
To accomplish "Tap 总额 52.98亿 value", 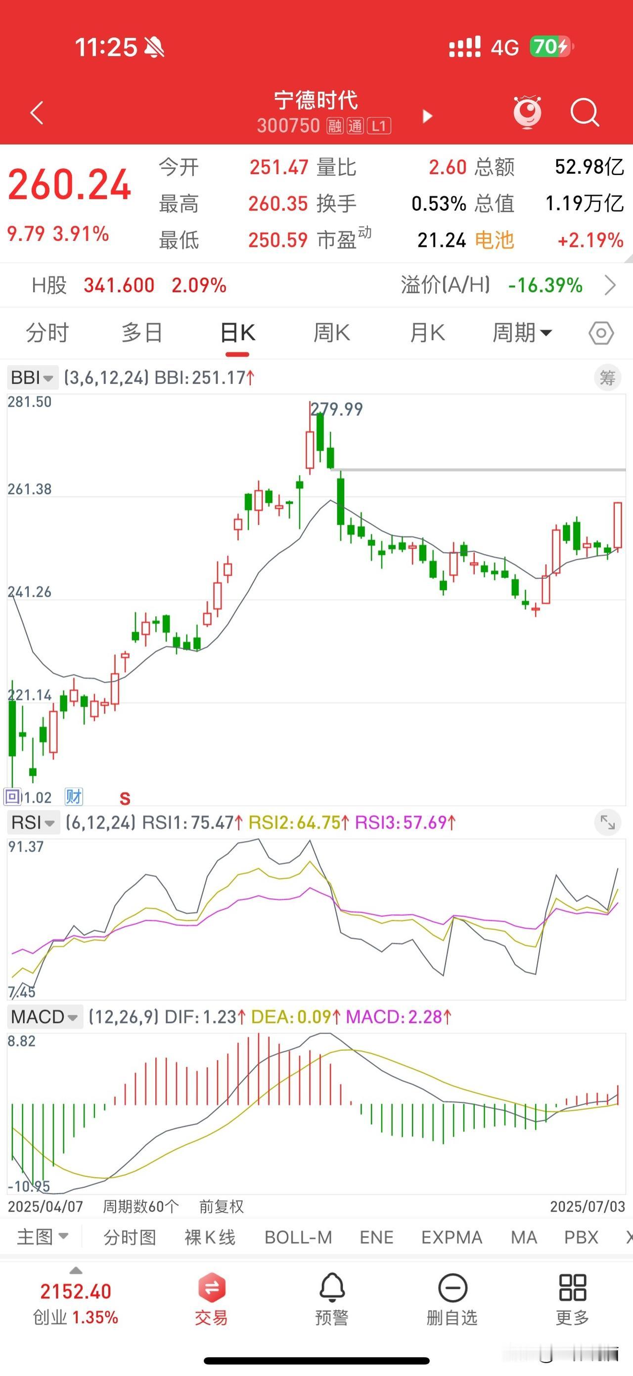I will [x=589, y=167].
